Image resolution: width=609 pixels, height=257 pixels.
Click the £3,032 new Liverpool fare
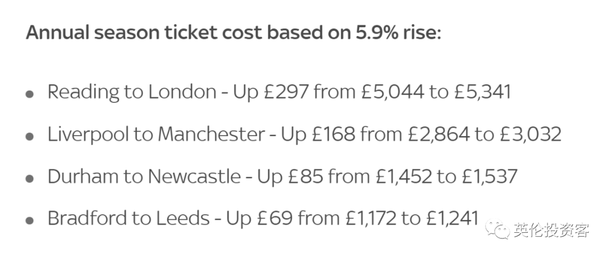(x=529, y=134)
